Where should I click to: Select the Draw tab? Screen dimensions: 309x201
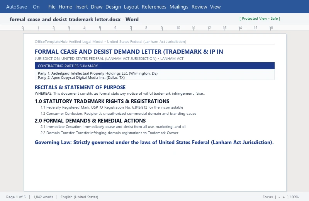[97, 7]
